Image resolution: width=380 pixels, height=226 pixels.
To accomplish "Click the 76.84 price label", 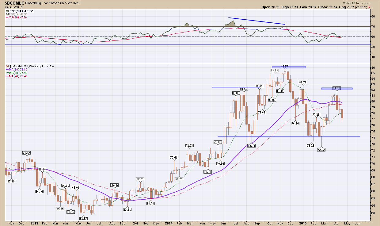I will [295, 123].
